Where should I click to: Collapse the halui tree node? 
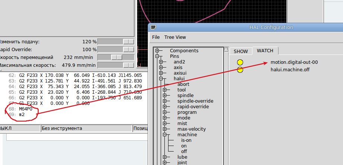point(161,79)
